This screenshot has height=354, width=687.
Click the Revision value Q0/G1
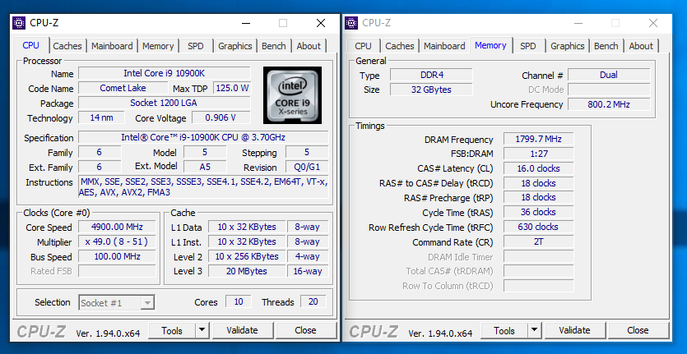point(307,167)
